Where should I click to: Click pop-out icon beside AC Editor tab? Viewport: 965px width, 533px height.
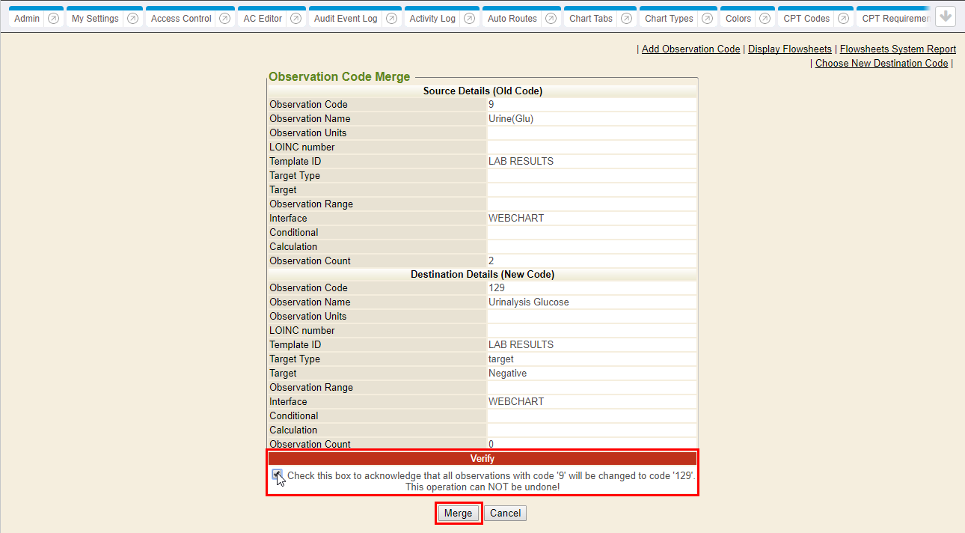point(295,19)
